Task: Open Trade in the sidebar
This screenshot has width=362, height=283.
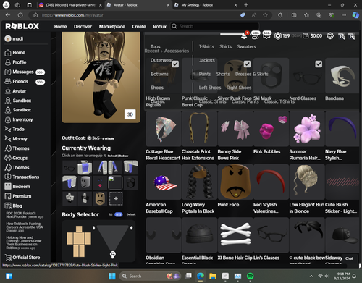Action: [14, 130]
